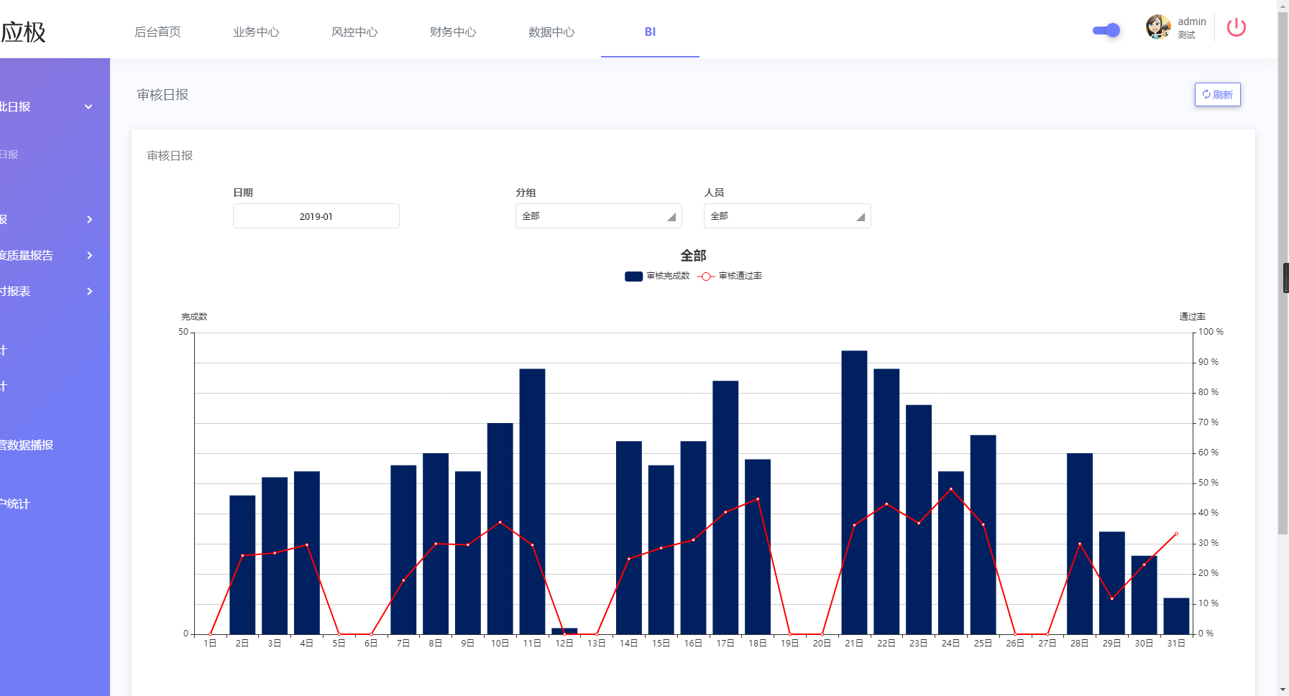
Task: Collapse the 日报 sidebar group chevron
Action: 88,107
